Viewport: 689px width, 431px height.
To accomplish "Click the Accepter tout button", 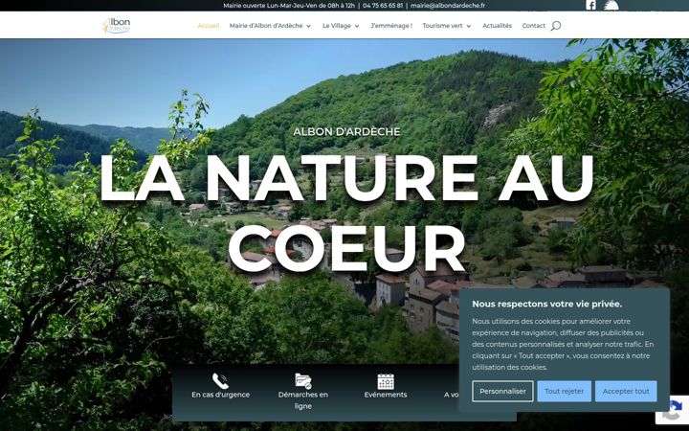I will (x=626, y=391).
